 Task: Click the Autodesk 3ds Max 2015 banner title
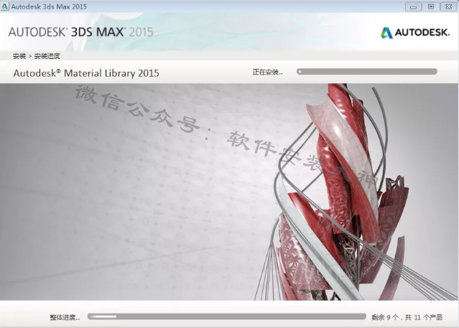(x=80, y=32)
